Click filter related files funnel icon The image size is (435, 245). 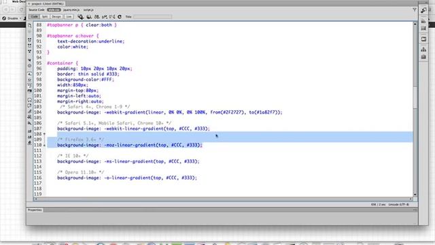[415, 10]
